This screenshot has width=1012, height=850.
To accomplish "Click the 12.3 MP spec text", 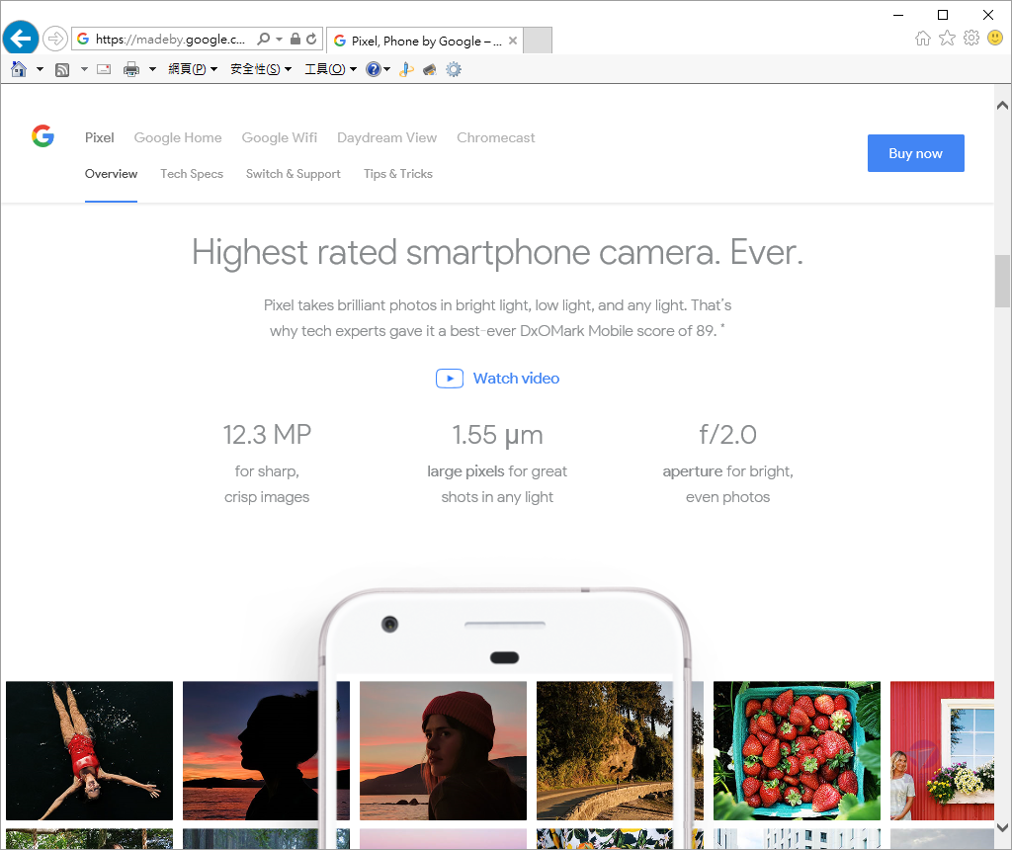I will [x=267, y=435].
